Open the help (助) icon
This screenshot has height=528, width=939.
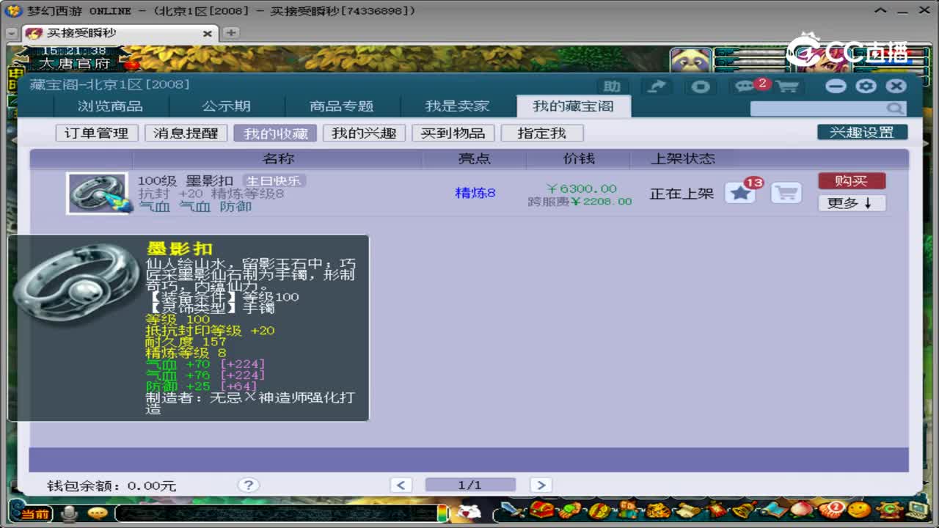[612, 87]
